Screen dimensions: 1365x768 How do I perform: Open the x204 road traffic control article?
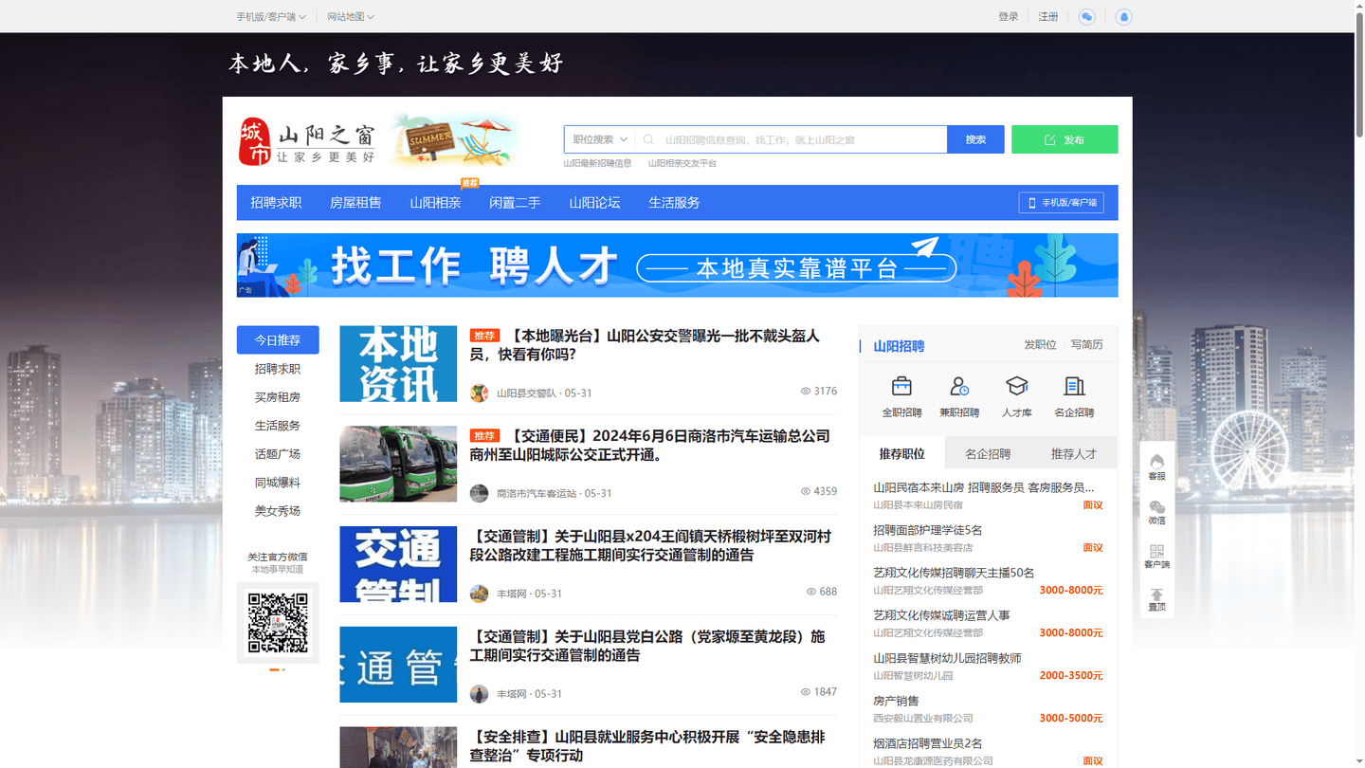[650, 546]
